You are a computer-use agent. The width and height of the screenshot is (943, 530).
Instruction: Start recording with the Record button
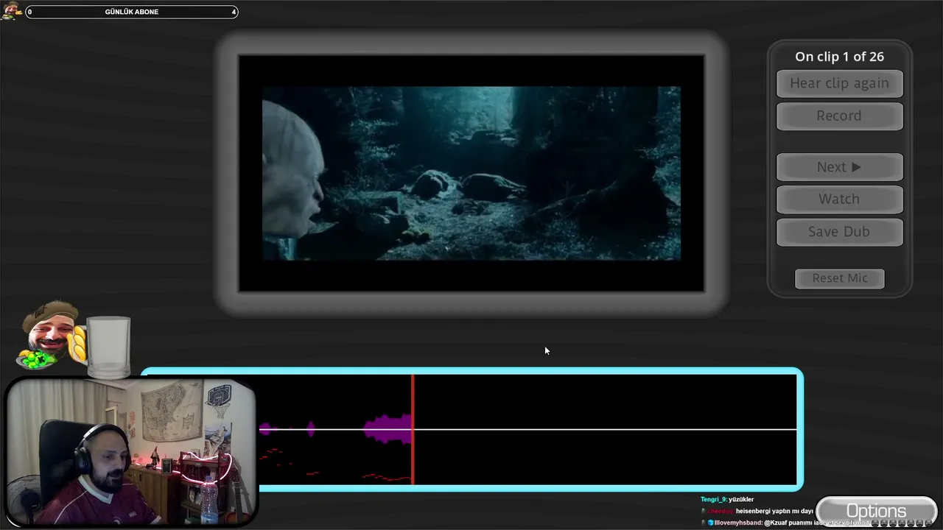pos(839,116)
